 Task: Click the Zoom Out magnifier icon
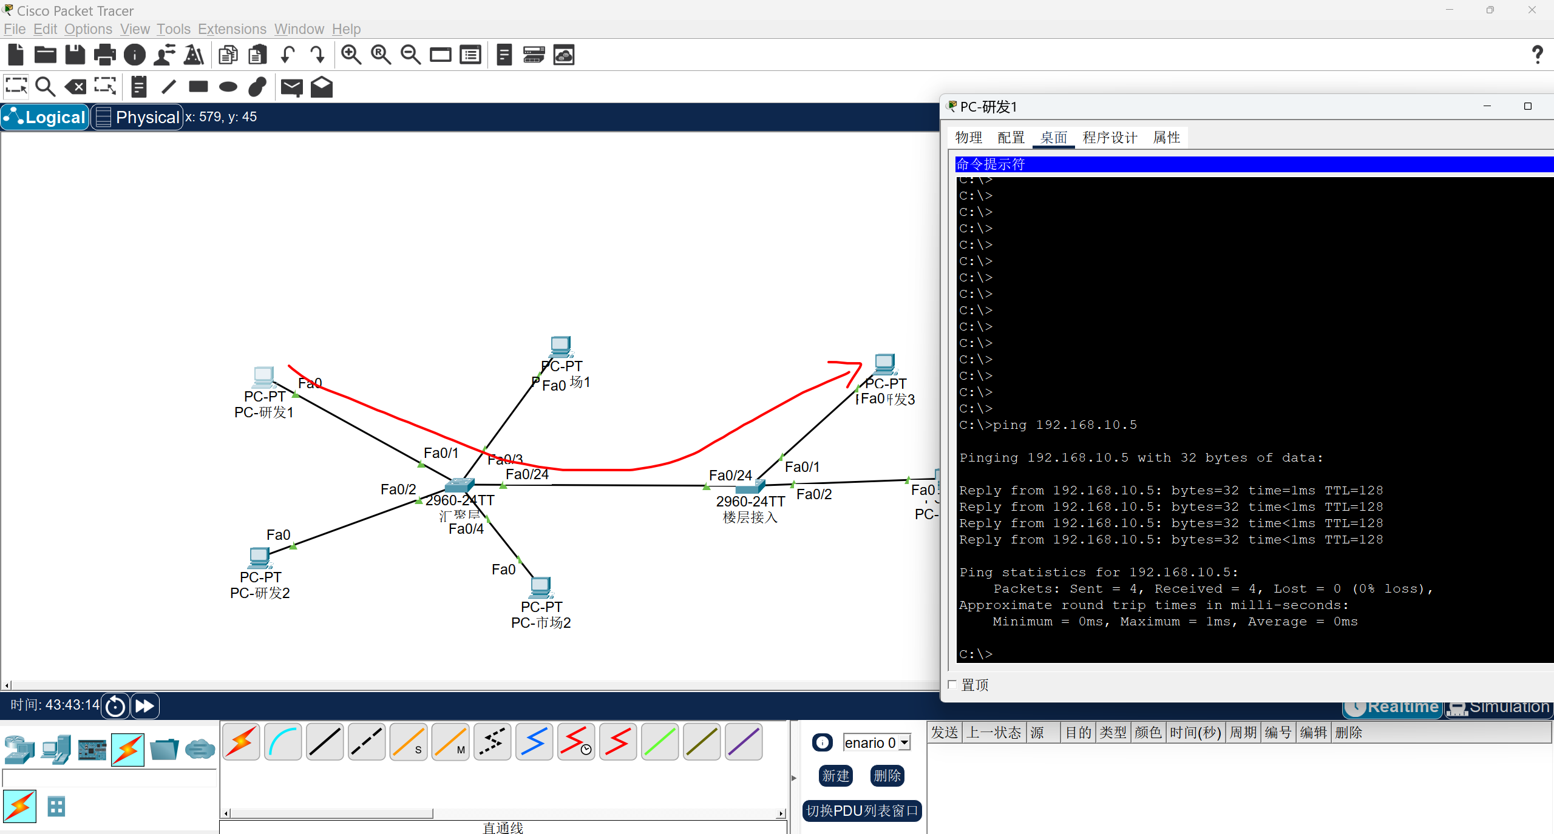[411, 55]
